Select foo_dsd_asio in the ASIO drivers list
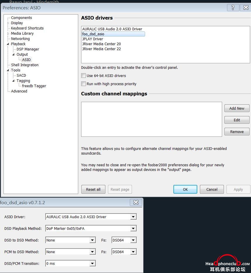This screenshot has width=251, height=273. pos(114,34)
